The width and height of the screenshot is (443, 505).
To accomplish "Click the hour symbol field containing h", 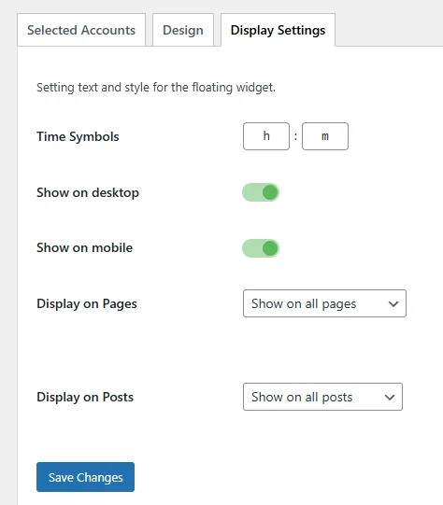I will (266, 136).
